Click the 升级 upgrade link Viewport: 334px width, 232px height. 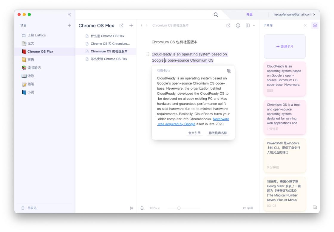pos(249,15)
